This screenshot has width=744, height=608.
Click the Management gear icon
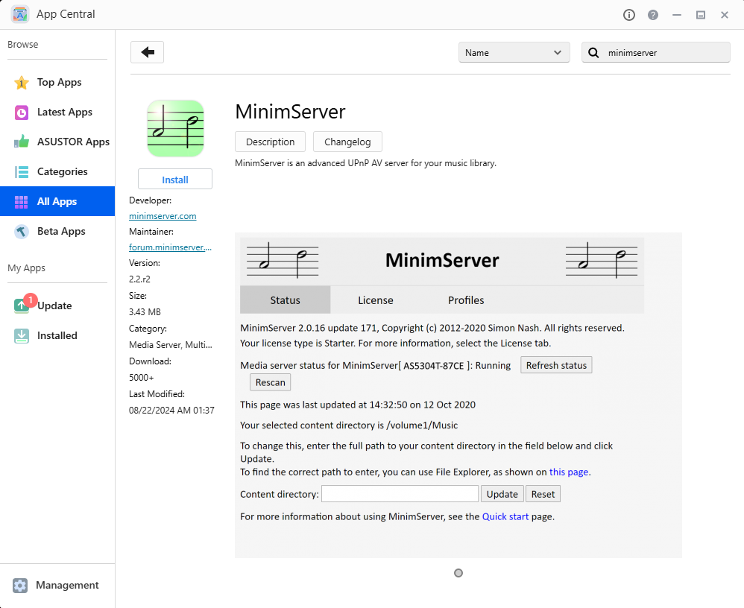click(x=20, y=586)
